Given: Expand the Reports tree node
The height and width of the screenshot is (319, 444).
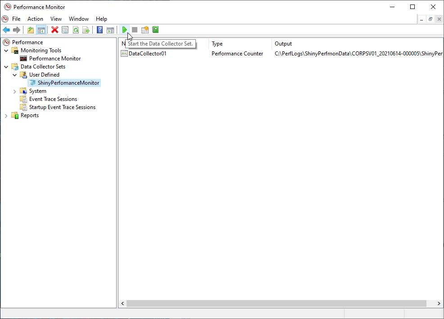Looking at the screenshot, I should (6, 115).
